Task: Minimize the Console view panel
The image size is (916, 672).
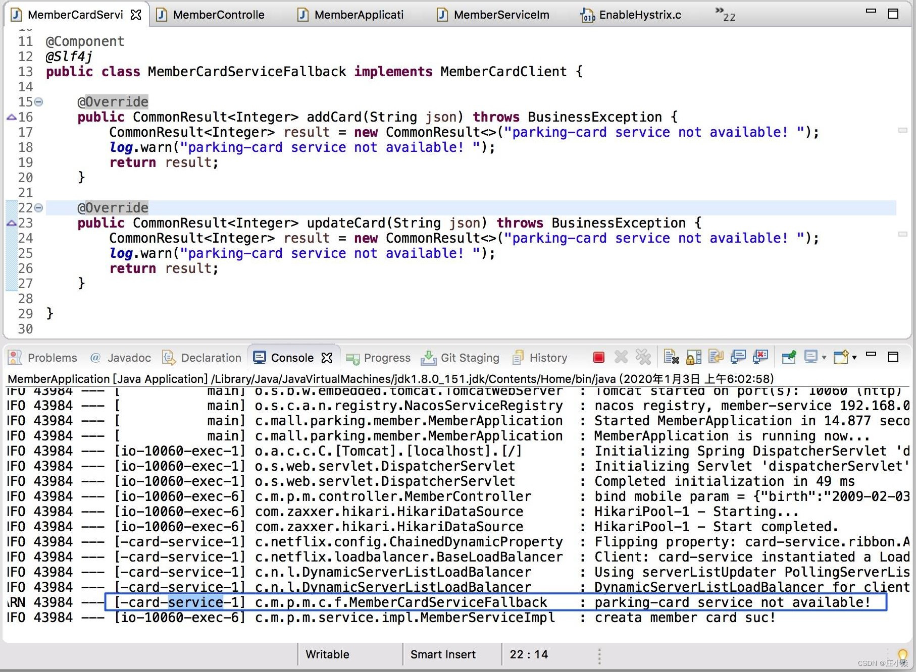Action: click(871, 355)
